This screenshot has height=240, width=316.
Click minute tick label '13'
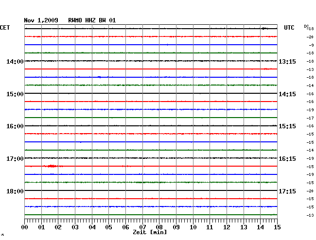click(244, 227)
